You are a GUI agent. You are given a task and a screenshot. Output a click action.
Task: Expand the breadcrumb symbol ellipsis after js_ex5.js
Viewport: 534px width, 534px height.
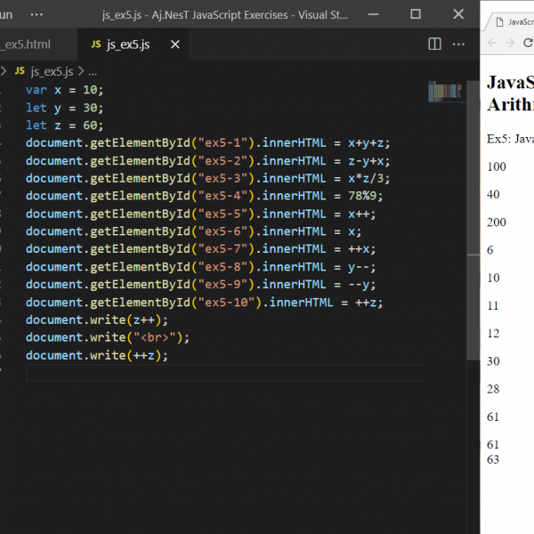point(93,71)
